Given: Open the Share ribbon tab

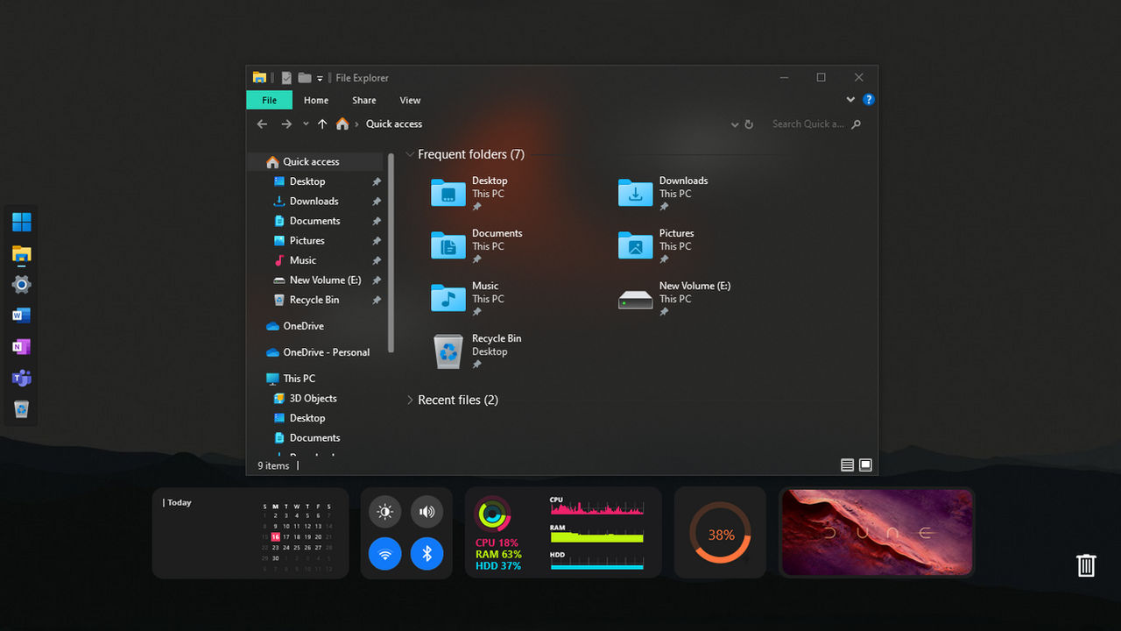Looking at the screenshot, I should tap(363, 100).
